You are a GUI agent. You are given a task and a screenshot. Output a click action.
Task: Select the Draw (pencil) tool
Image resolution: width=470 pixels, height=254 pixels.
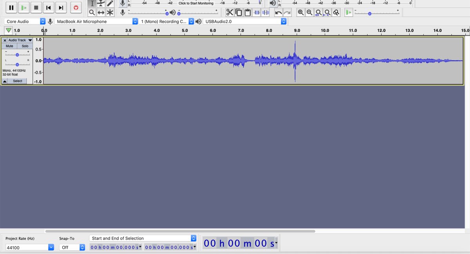[110, 4]
